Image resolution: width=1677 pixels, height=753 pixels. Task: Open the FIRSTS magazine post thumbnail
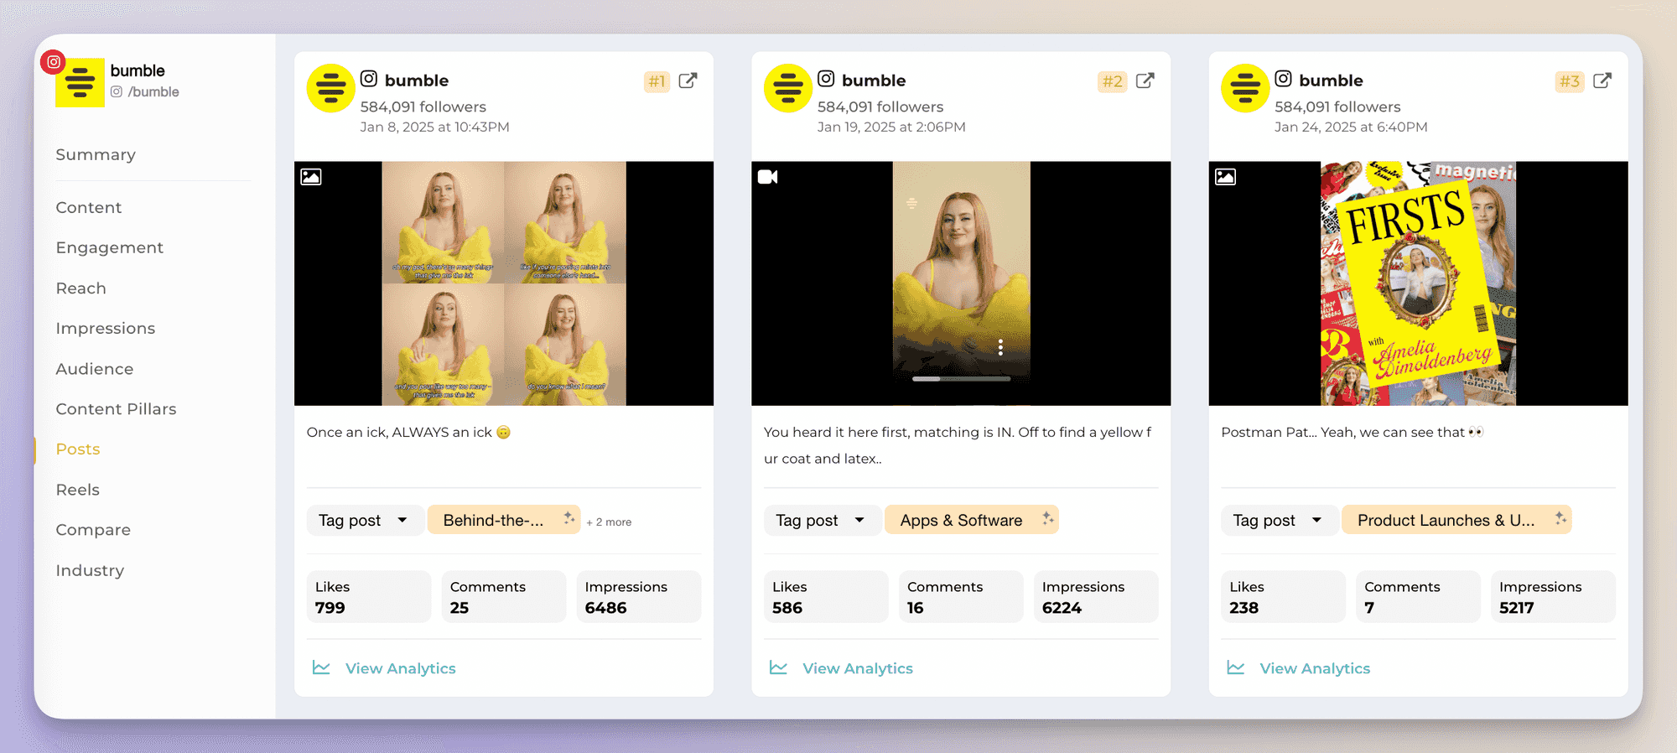coord(1418,283)
